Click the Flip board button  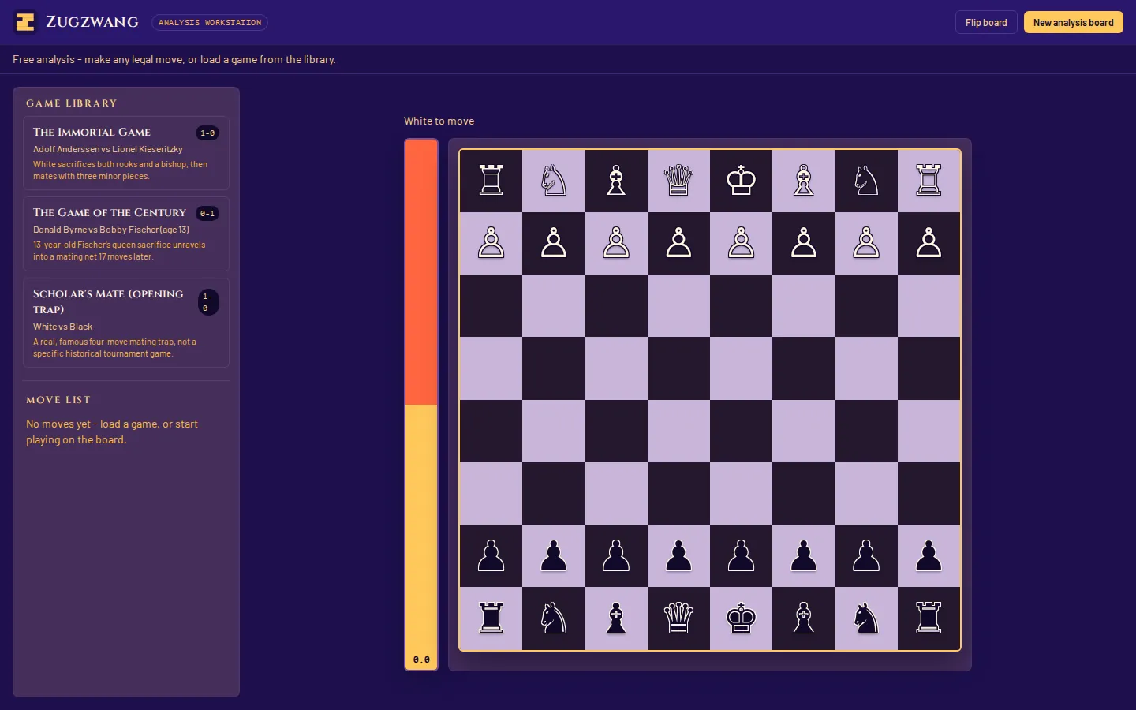(986, 22)
